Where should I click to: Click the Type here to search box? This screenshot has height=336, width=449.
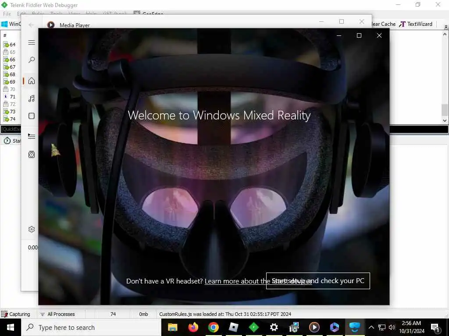[x=91, y=327]
